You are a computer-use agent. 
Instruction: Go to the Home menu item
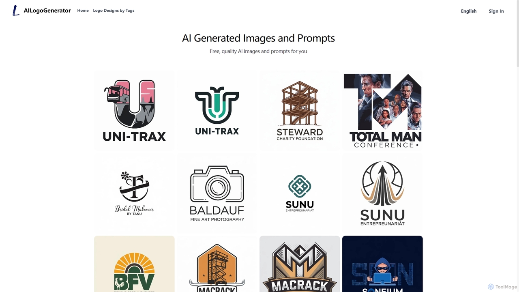click(83, 11)
